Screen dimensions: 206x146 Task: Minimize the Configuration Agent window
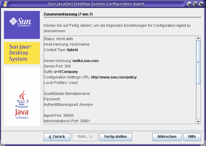pos(189,4)
